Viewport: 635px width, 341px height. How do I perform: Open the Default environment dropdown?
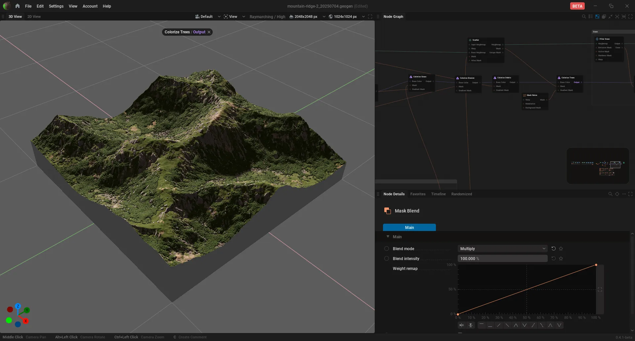[208, 17]
